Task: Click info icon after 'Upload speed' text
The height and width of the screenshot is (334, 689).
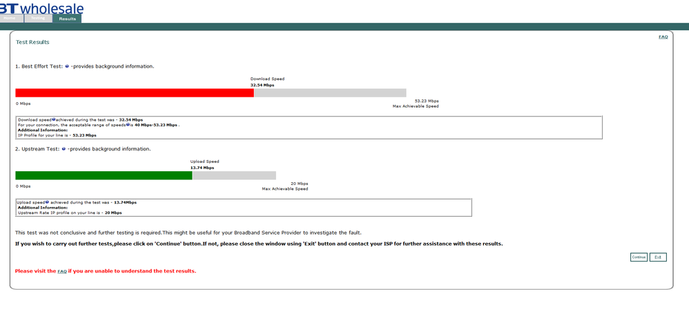Action: click(x=46, y=202)
